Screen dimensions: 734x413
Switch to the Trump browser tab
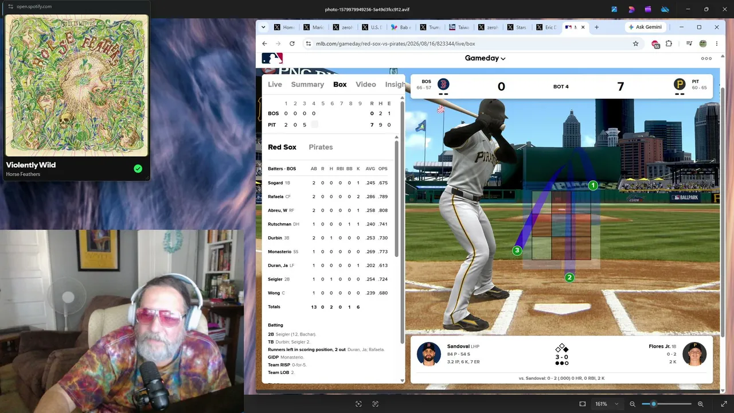tap(430, 27)
